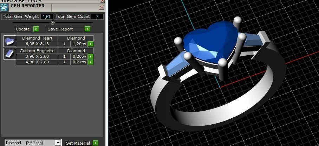Click the 0,21tw weight cell

point(79,62)
